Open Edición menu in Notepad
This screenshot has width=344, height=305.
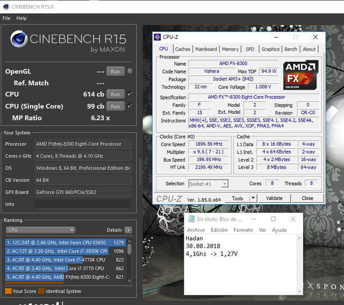219,230
